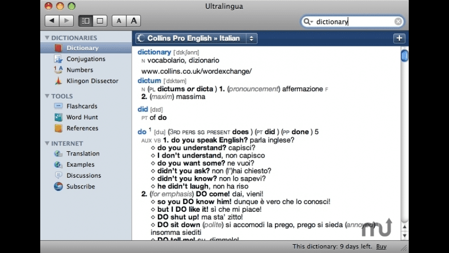The image size is (449, 253).
Task: Click the Conjugations icon
Action: (58, 59)
